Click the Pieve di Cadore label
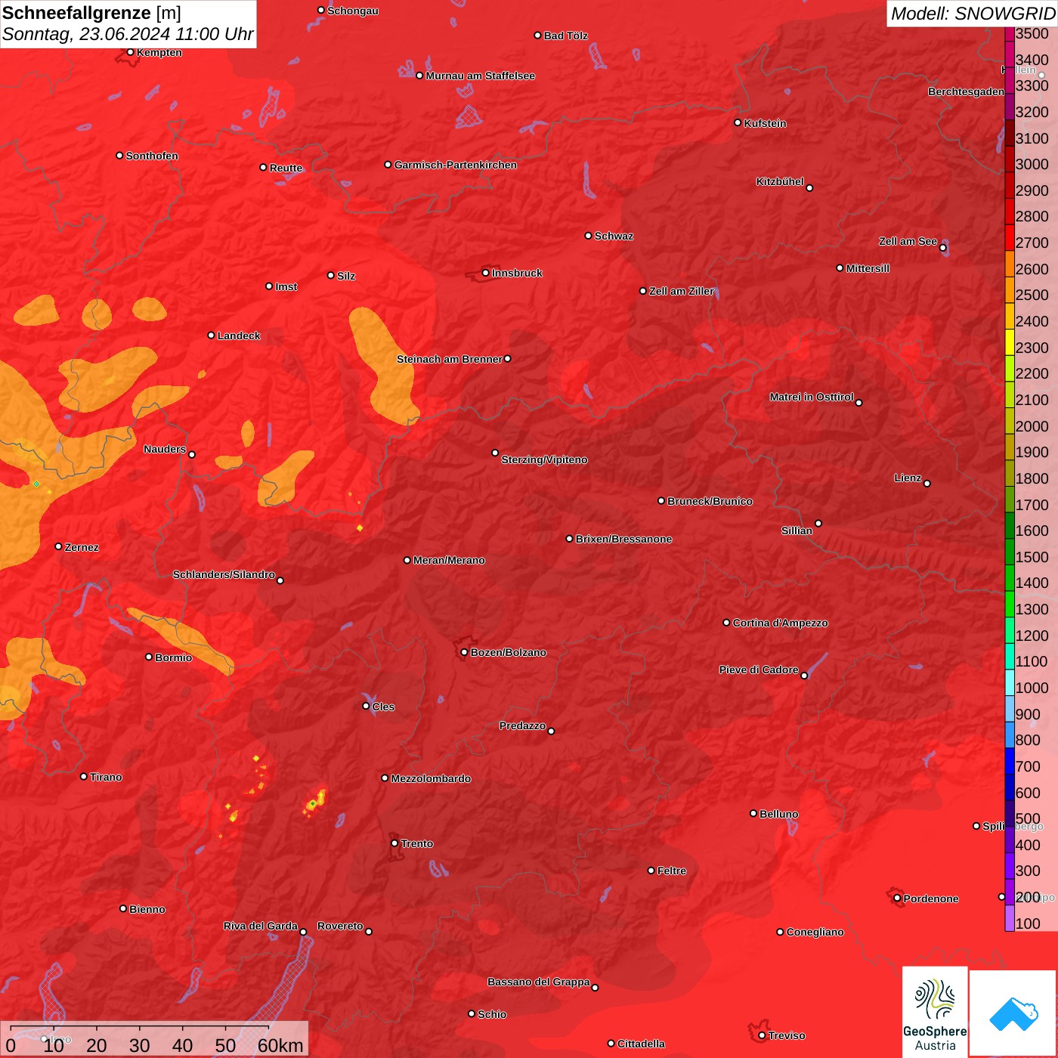The width and height of the screenshot is (1058, 1058). tap(759, 670)
